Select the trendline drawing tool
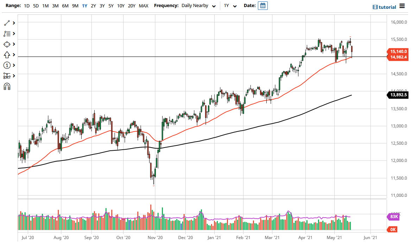 pos(7,23)
